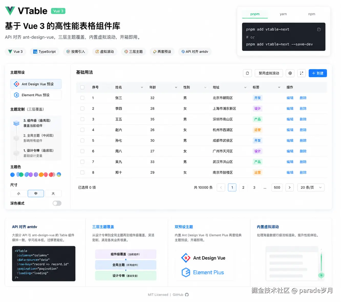Copy the pnpm install command
The width and height of the screenshot is (341, 302).
point(319,29)
